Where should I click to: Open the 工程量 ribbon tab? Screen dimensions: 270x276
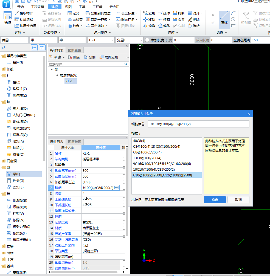97,7
